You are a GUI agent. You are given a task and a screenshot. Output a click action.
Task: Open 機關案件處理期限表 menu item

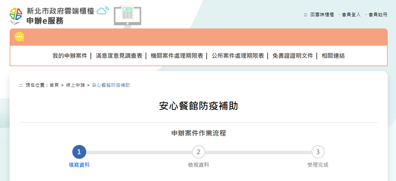point(177,56)
